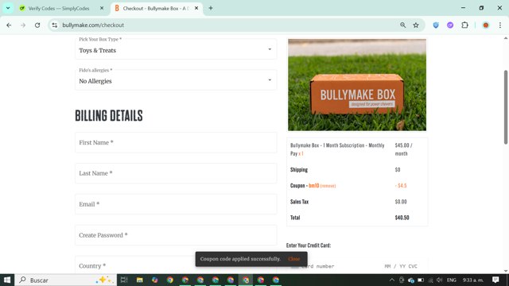Click the browser forward arrow
The height and width of the screenshot is (286, 509).
23,25
